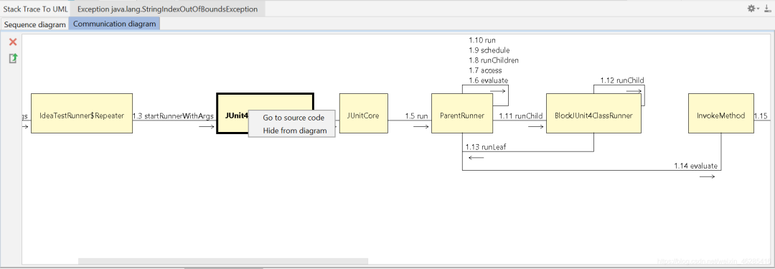Viewport: 775px width, 269px height.
Task: Select the JUnitCore node
Action: click(363, 113)
